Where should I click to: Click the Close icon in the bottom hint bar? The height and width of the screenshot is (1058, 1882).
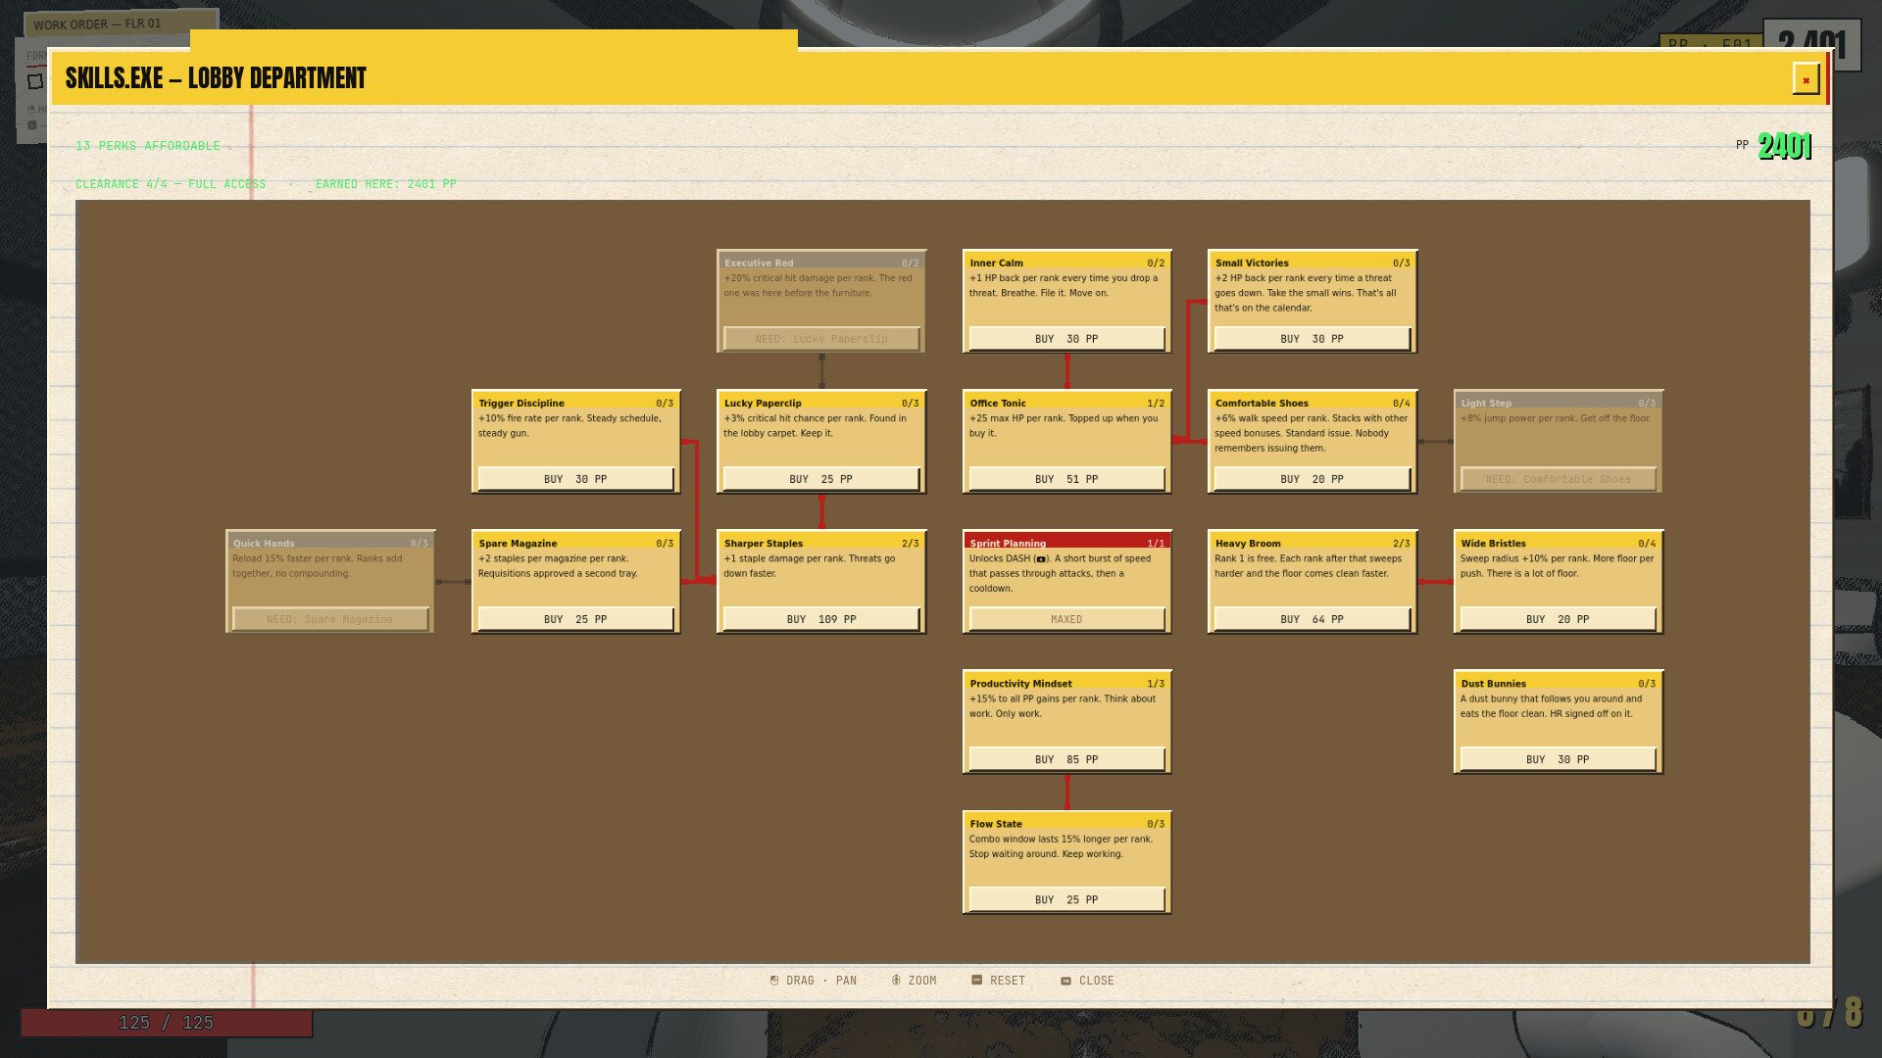click(x=1065, y=981)
